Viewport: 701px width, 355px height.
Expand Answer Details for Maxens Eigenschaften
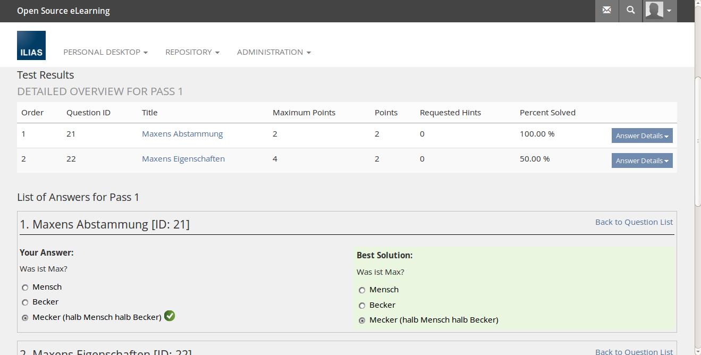point(641,160)
